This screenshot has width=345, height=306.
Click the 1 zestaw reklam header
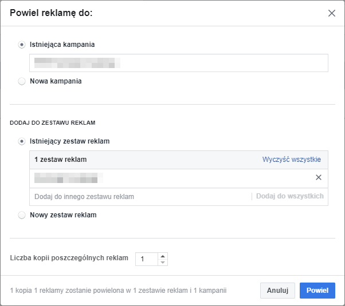60,160
